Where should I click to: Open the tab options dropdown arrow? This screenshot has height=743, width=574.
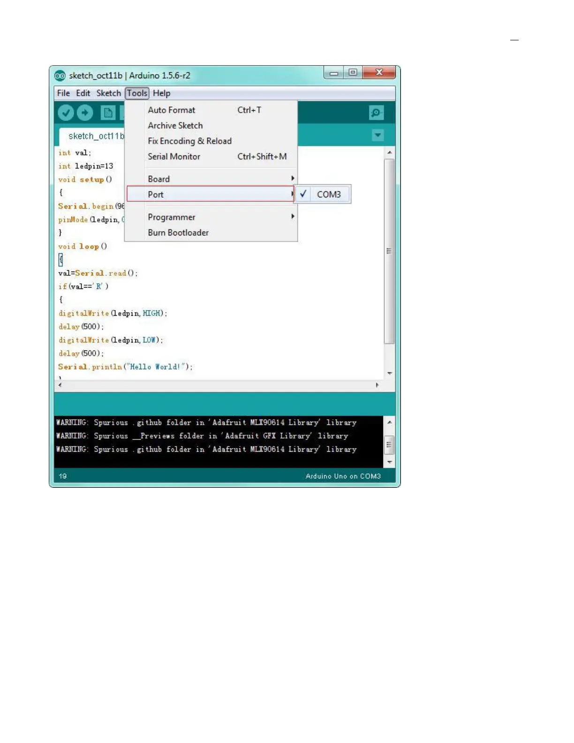(378, 136)
